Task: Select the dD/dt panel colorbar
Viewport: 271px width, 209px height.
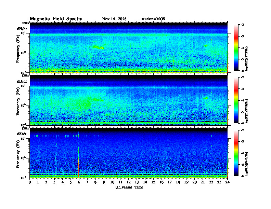Action: pos(236,100)
